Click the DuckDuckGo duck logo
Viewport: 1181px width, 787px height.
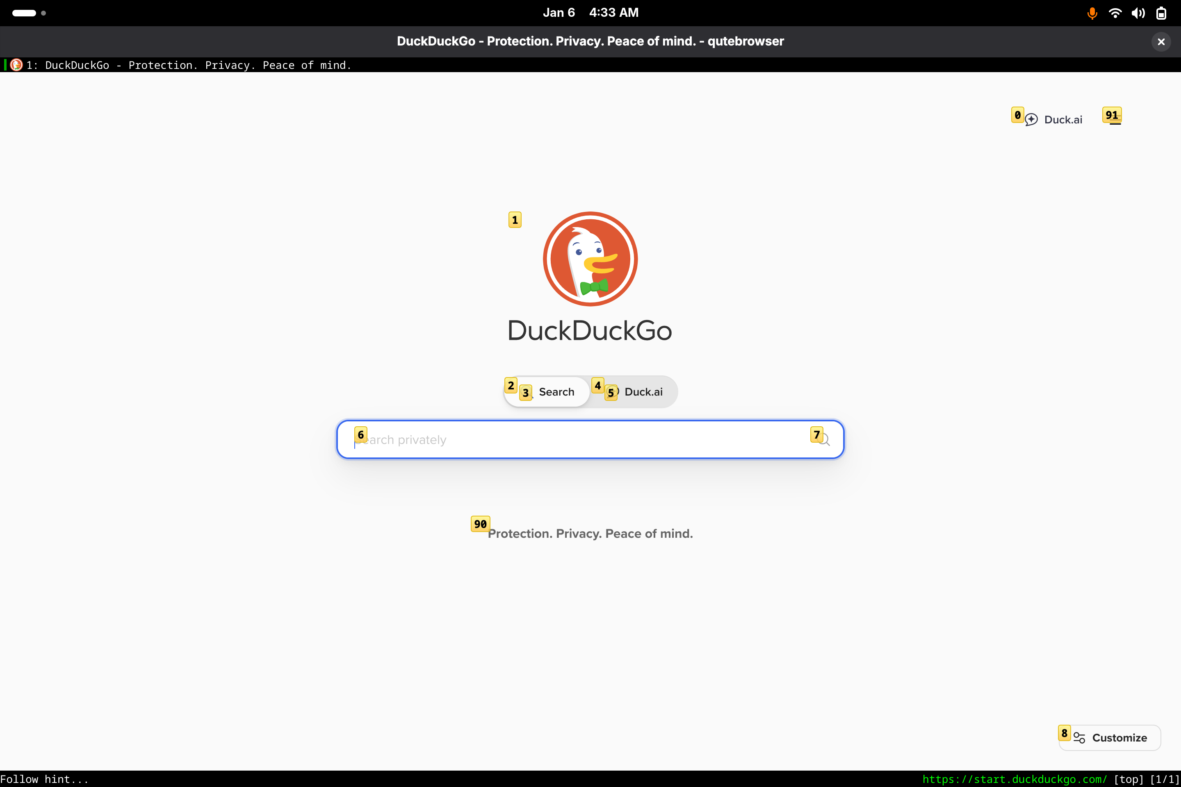point(590,259)
